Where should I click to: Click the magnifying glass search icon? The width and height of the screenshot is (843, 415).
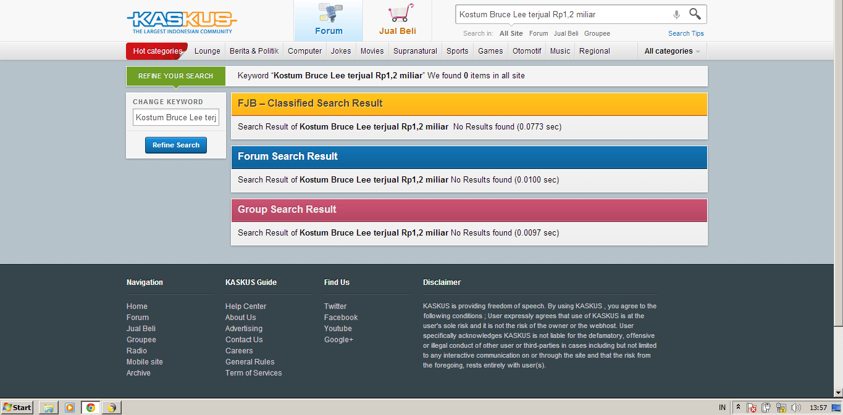point(695,14)
